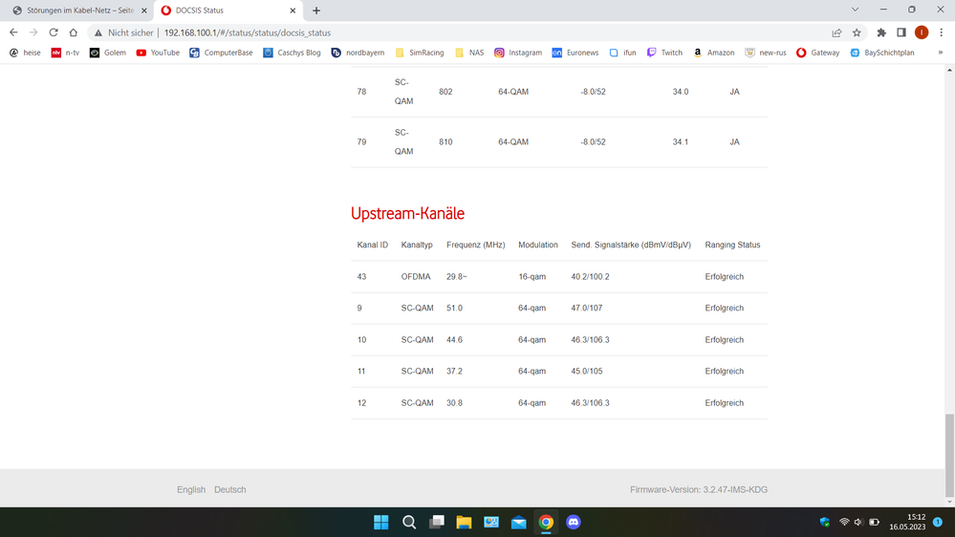Open the YouTube bookmark

click(158, 53)
